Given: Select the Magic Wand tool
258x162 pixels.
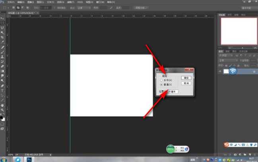Looking at the screenshot, I should (x=2, y=33).
